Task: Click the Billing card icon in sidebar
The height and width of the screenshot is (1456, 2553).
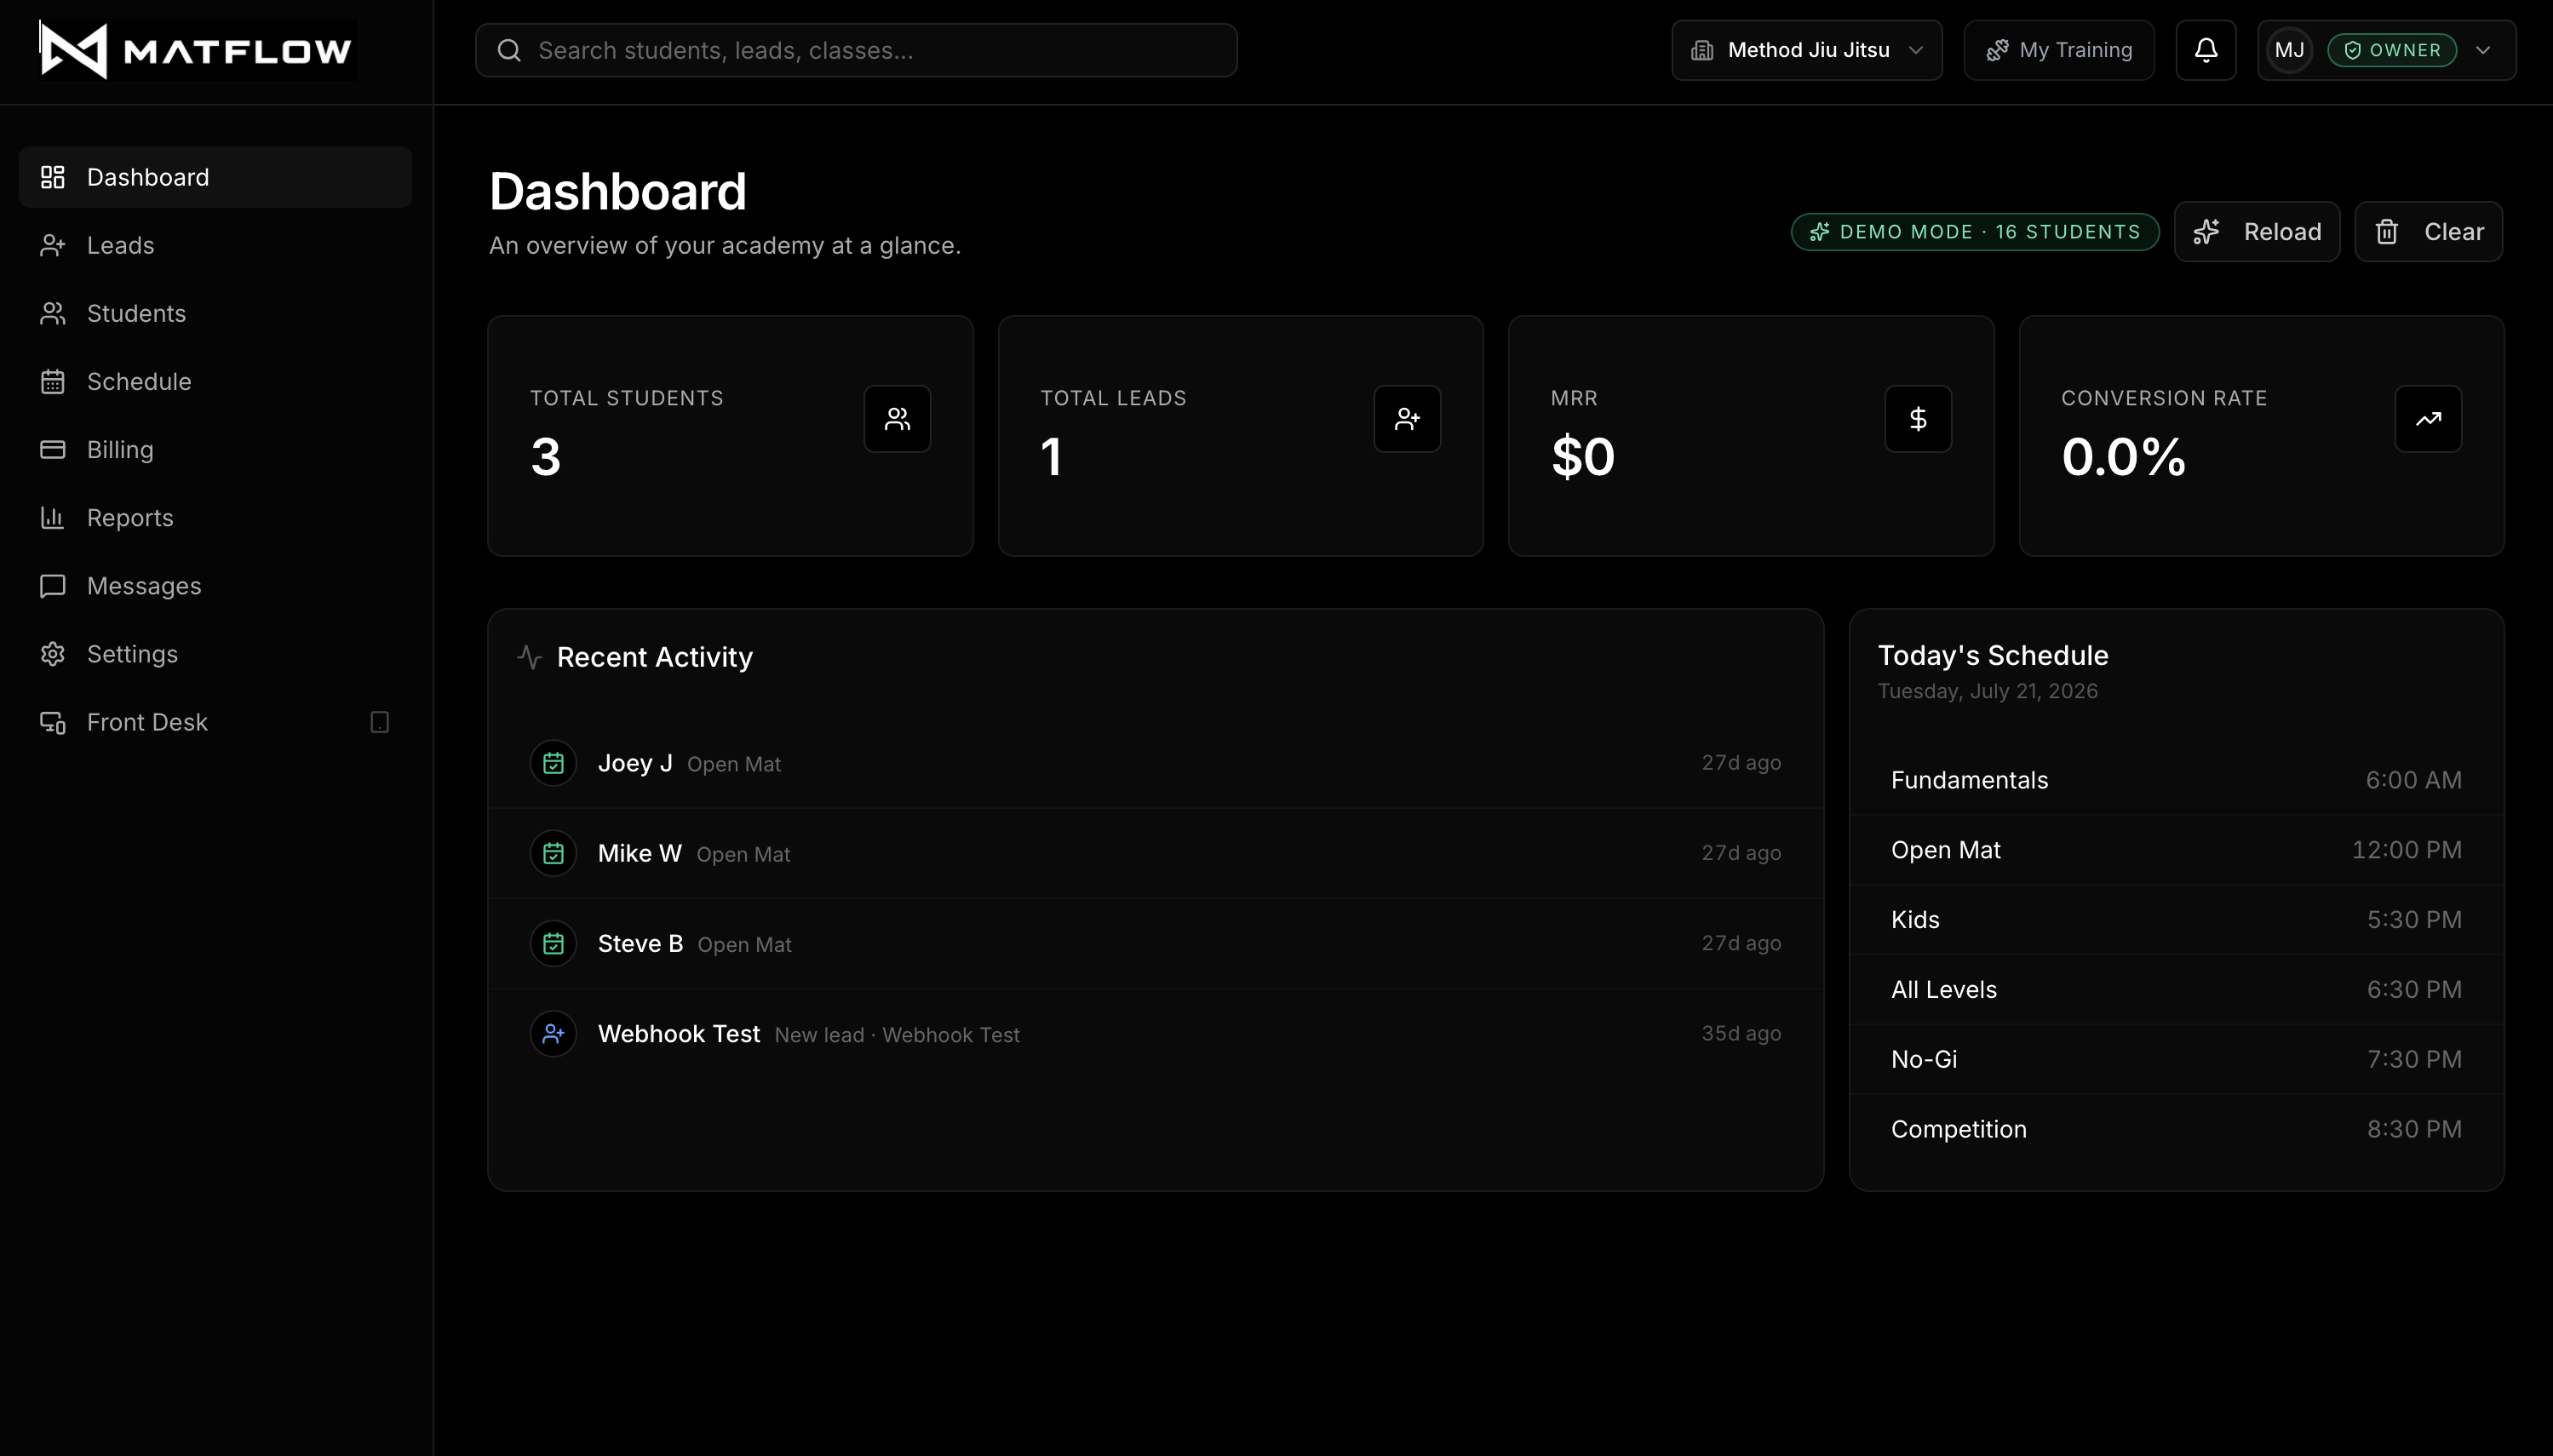Action: tap(53, 449)
